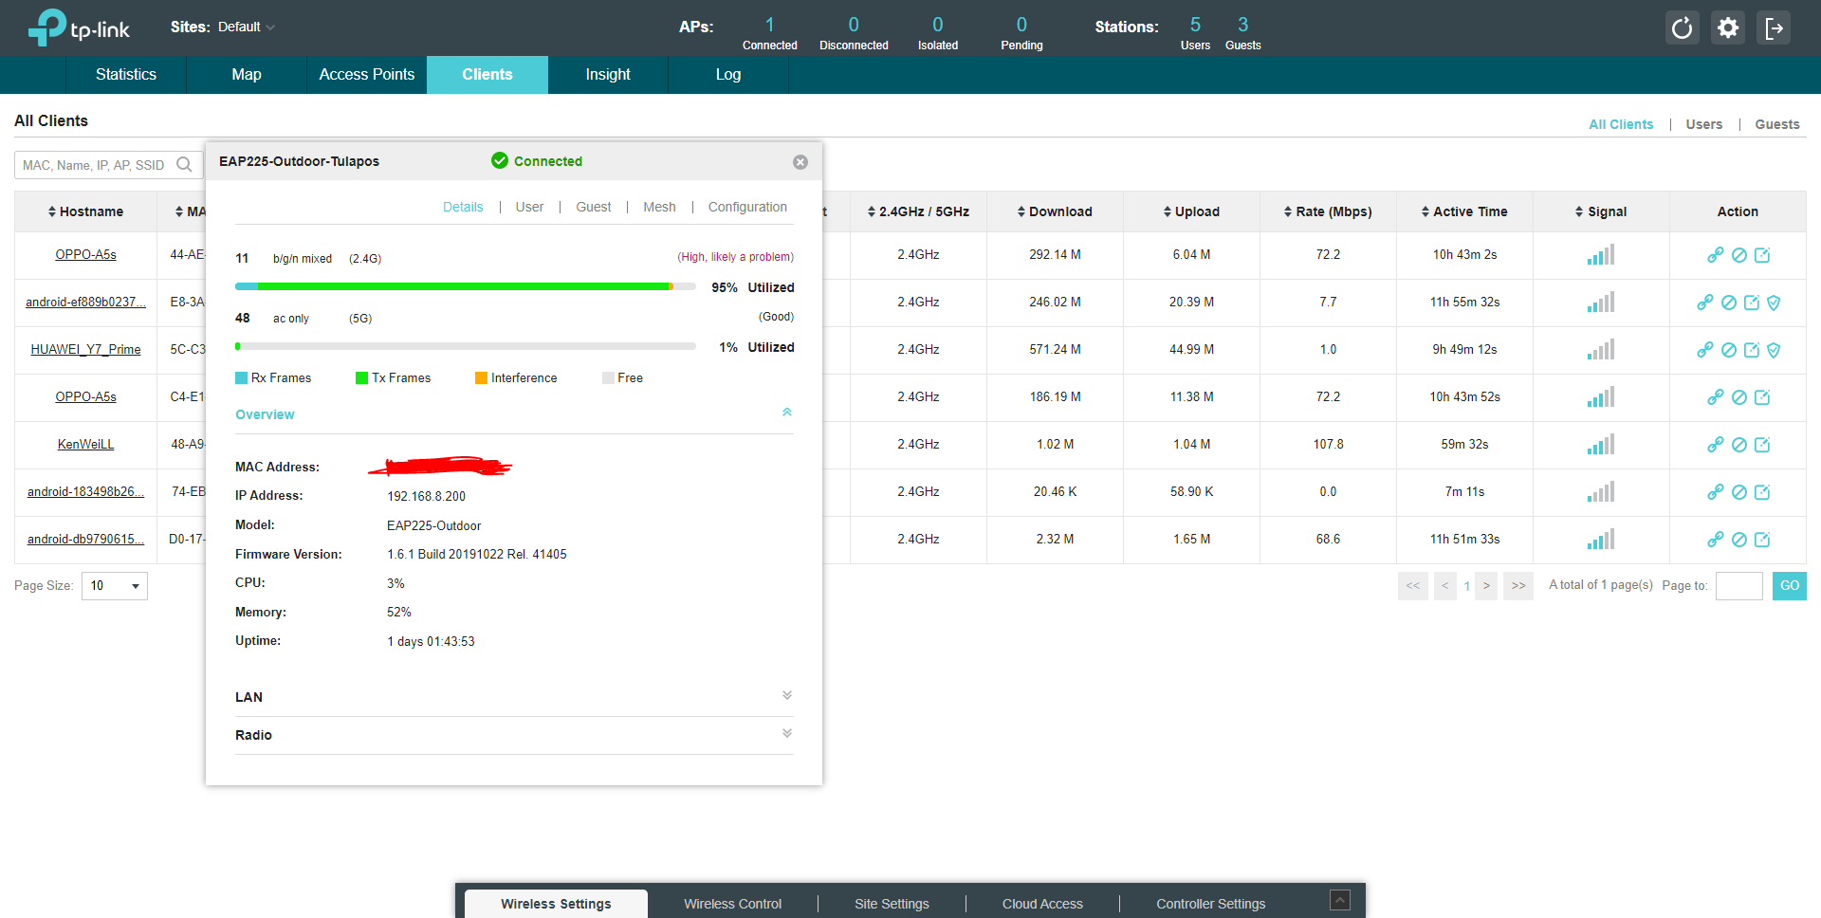1821x918 pixels.
Task: Click edit icon for android-183498b26 row
Action: click(1762, 492)
